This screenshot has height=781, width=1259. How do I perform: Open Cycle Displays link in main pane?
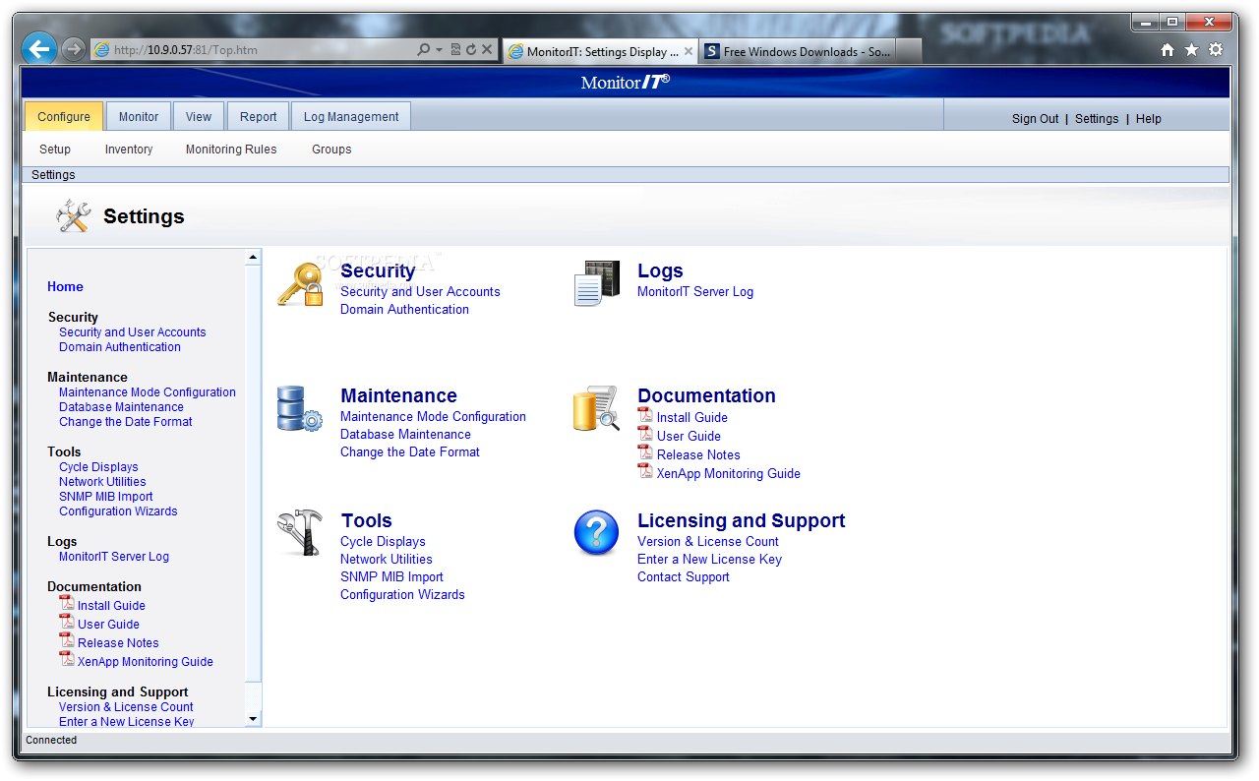[383, 541]
